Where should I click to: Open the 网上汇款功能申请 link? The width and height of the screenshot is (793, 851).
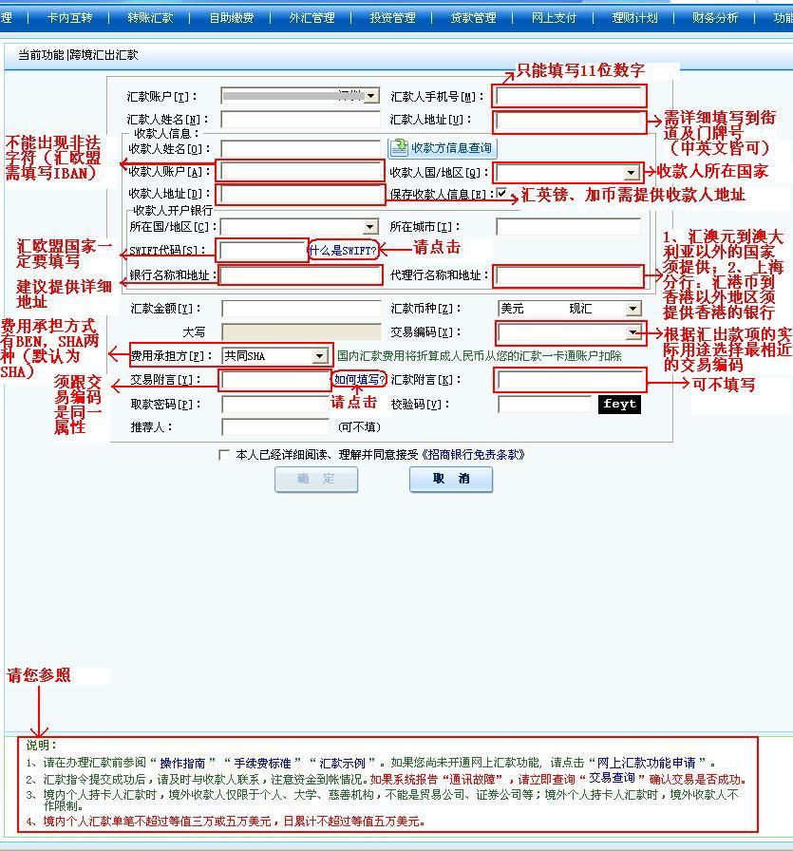coord(647,763)
